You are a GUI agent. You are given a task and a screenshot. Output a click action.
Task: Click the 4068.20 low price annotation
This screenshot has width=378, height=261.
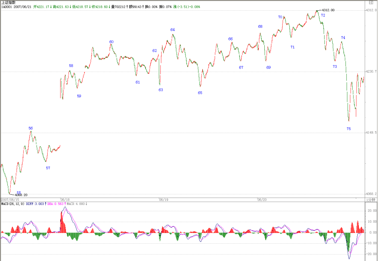coord(21,195)
